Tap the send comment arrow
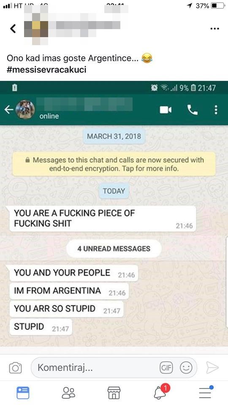This screenshot has height=405, width=228. tap(212, 367)
